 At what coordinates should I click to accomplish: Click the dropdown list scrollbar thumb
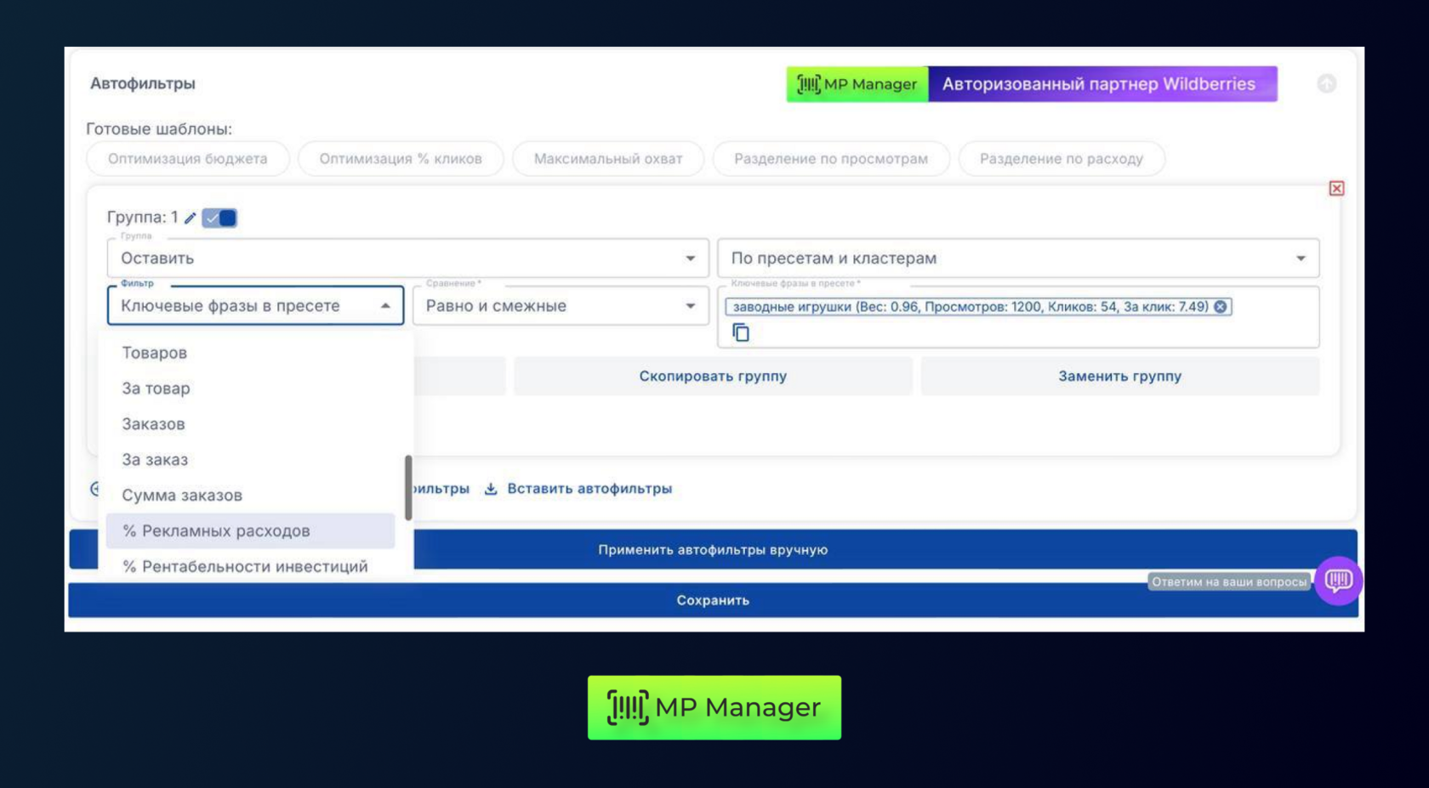[x=408, y=487]
